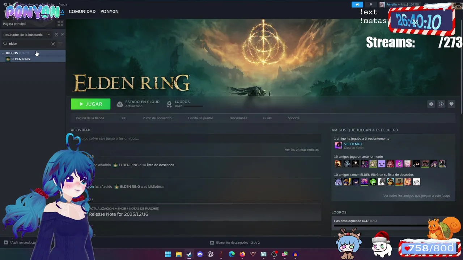The width and height of the screenshot is (463, 260).
Task: Select ELDEN RING in the games list
Action: [33, 59]
